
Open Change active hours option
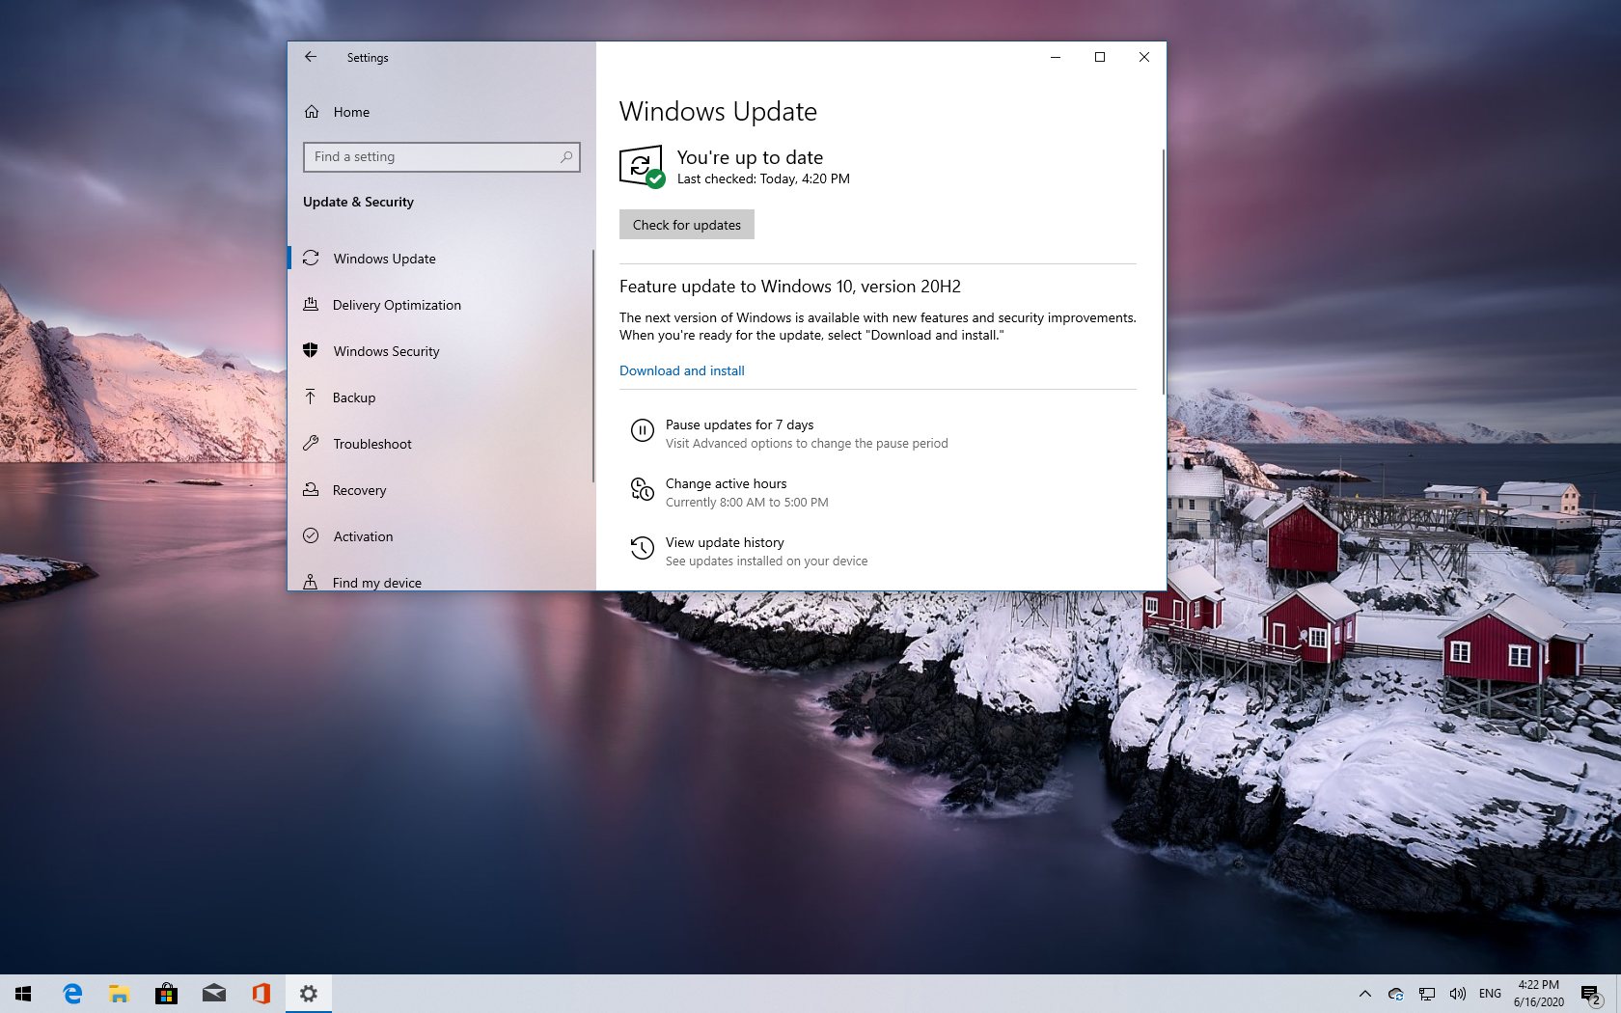coord(726,483)
